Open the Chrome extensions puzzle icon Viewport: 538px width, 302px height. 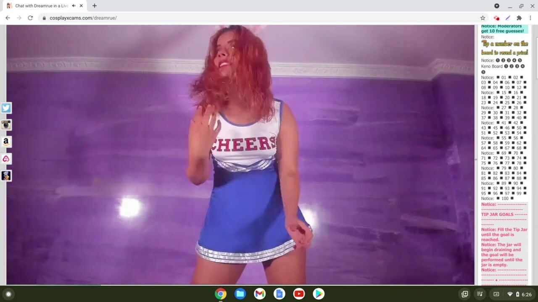point(519,18)
